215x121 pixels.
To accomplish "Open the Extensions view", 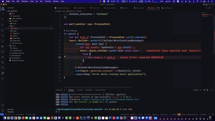I will click(x=3, y=30).
